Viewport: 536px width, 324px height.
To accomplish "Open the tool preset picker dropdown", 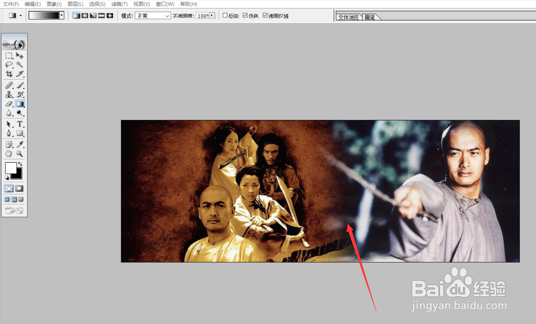I will pyautogui.click(x=21, y=16).
